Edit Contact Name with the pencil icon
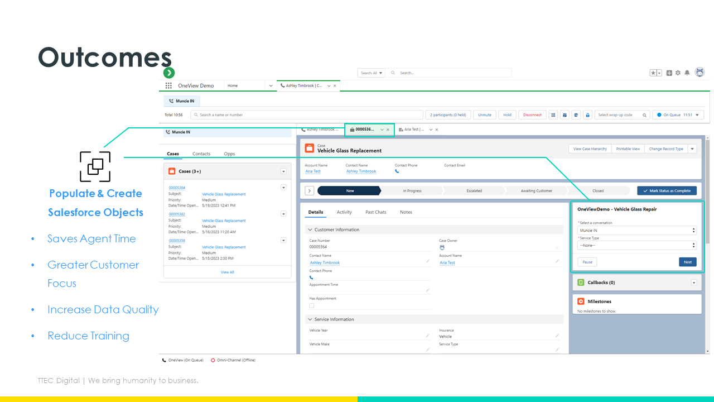Screen dimensions: 714x402 click(428, 261)
